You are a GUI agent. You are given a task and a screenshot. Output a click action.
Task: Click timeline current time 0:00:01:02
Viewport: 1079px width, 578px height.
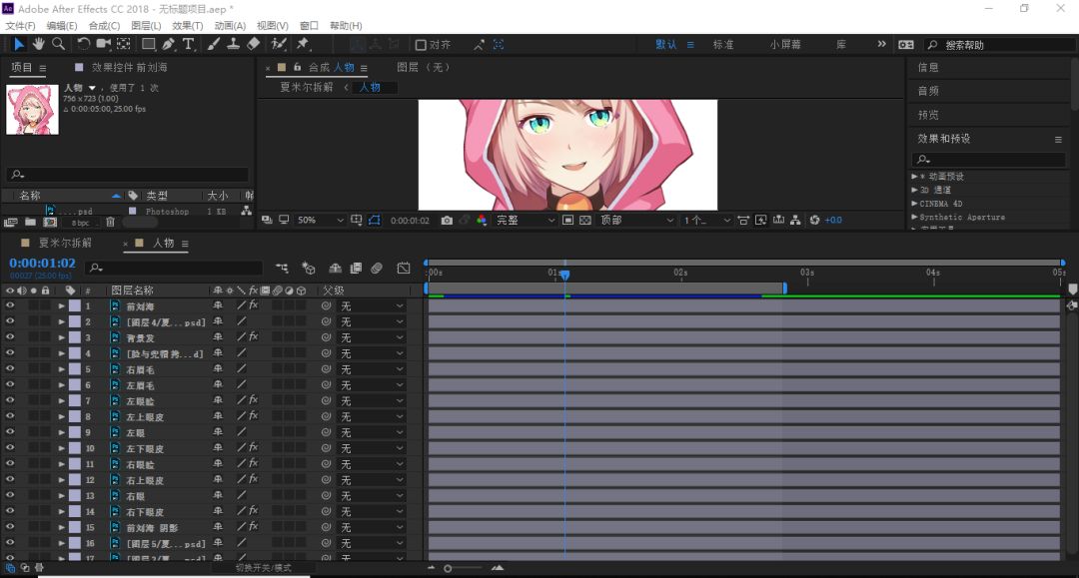click(x=42, y=264)
